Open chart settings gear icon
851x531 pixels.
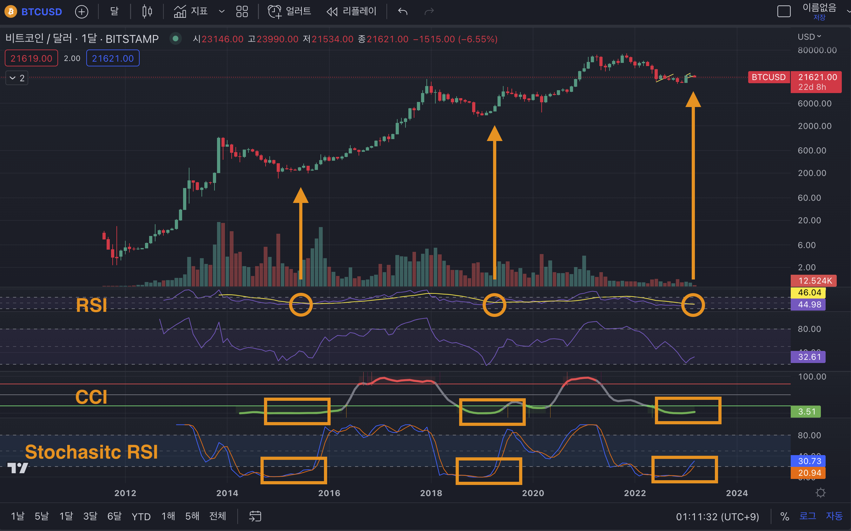coord(820,493)
